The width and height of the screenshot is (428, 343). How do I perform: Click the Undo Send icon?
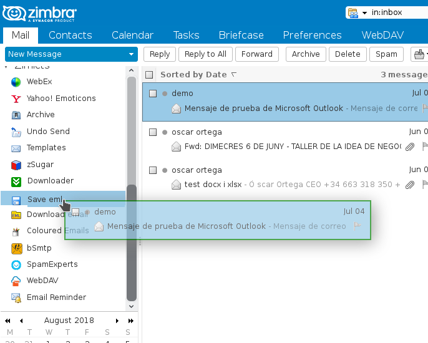pyautogui.click(x=16, y=132)
